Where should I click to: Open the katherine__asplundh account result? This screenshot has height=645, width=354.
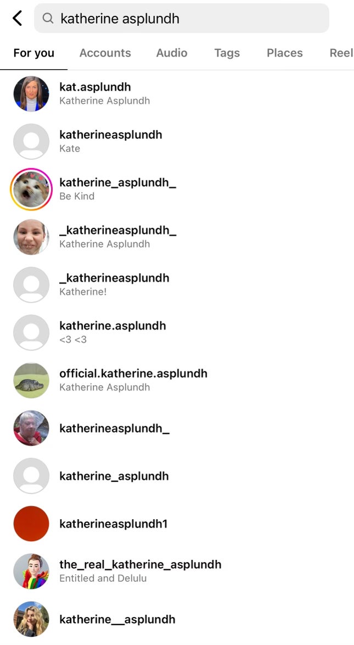[x=177, y=619]
